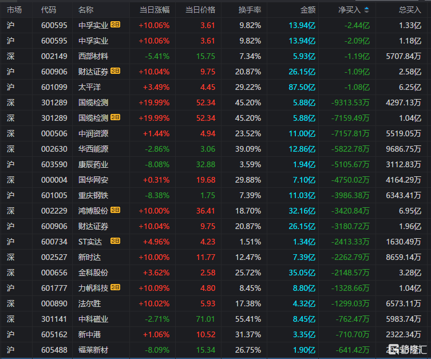The width and height of the screenshot is (431, 359).
Task: Click the 总买入 column header
Action: 410,10
